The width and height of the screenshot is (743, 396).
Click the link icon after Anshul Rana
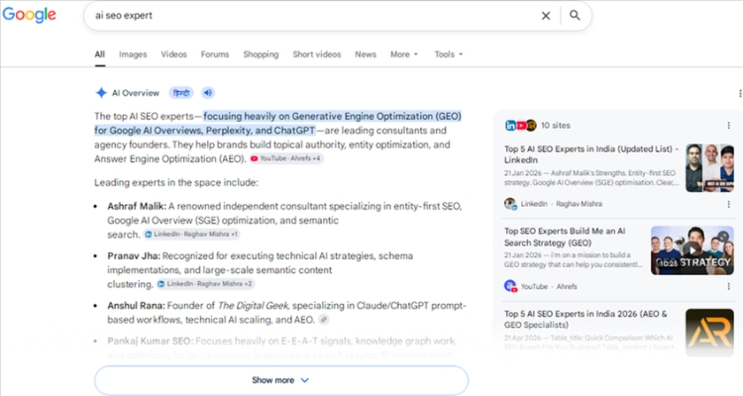(323, 320)
